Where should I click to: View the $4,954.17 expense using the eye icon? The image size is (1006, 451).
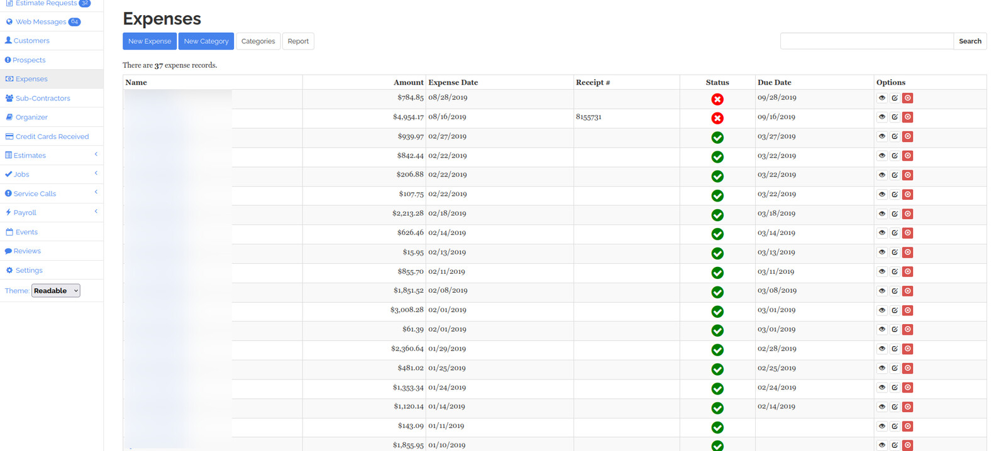click(x=882, y=117)
